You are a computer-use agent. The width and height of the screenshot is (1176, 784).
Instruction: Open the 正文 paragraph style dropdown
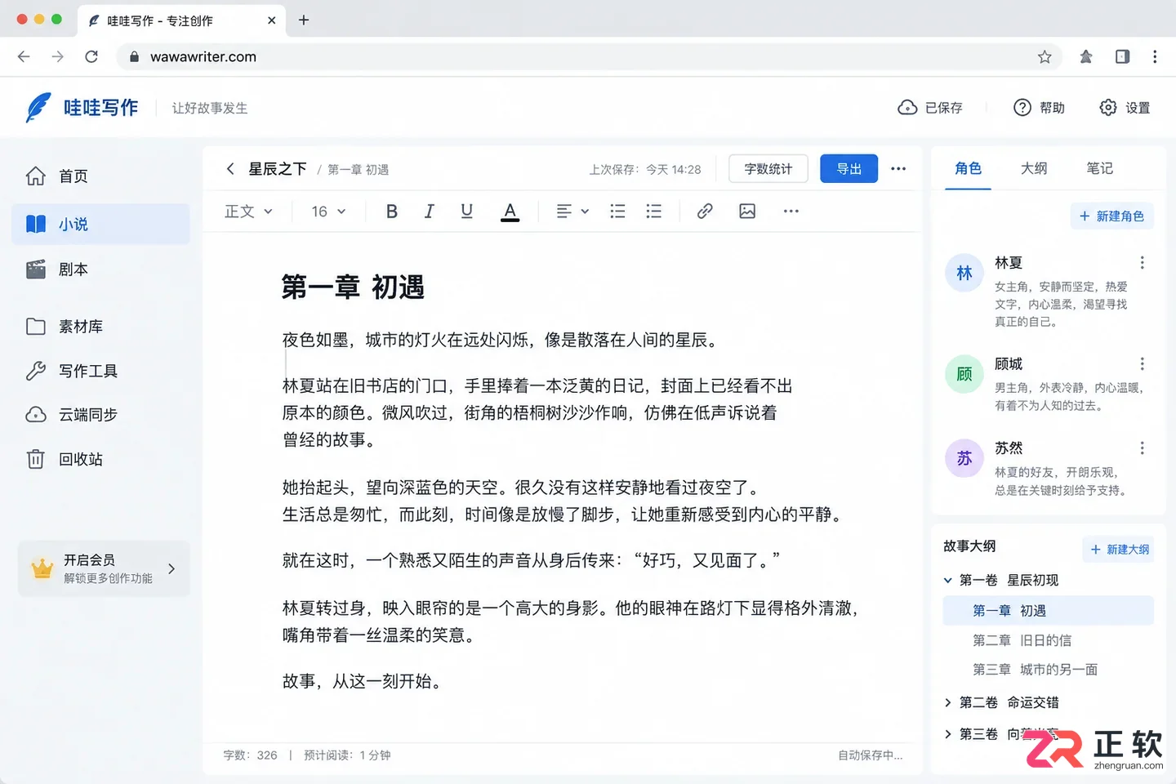pos(248,212)
